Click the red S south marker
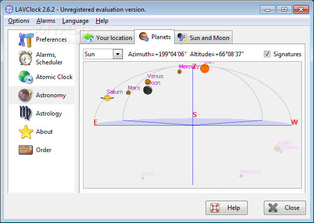The width and height of the screenshot is (314, 223). click(194, 115)
